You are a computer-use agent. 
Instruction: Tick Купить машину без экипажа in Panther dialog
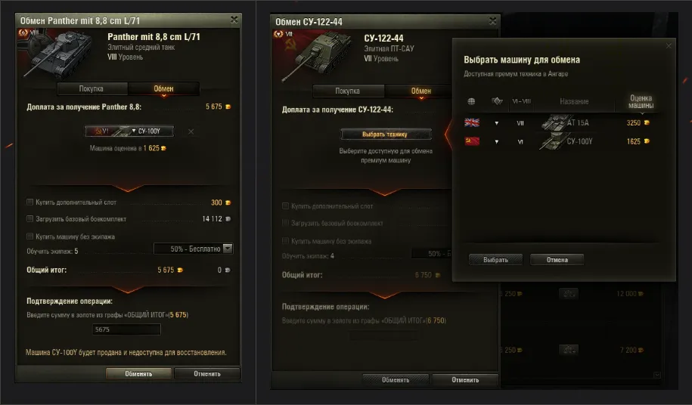(29, 237)
